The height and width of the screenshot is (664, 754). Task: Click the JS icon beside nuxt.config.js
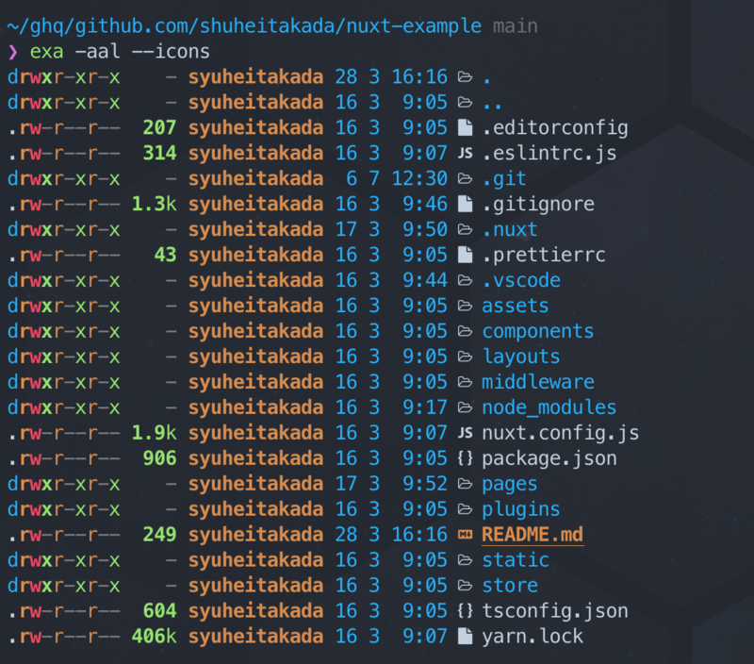coord(465,433)
